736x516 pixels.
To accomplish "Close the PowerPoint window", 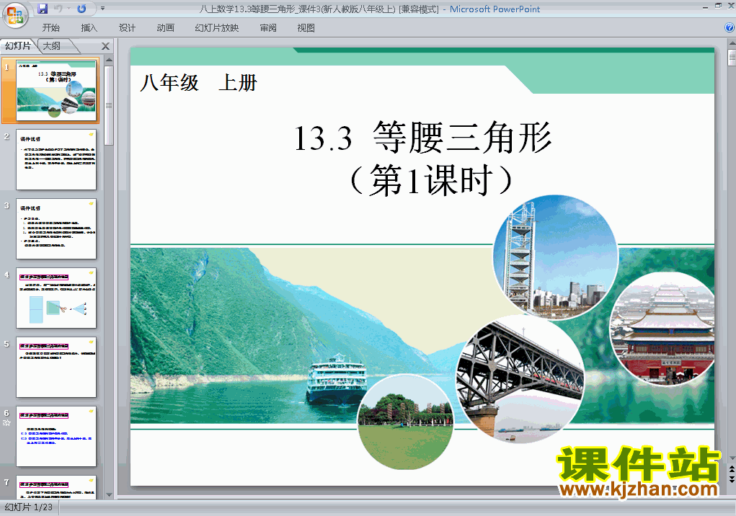I will (x=730, y=6).
